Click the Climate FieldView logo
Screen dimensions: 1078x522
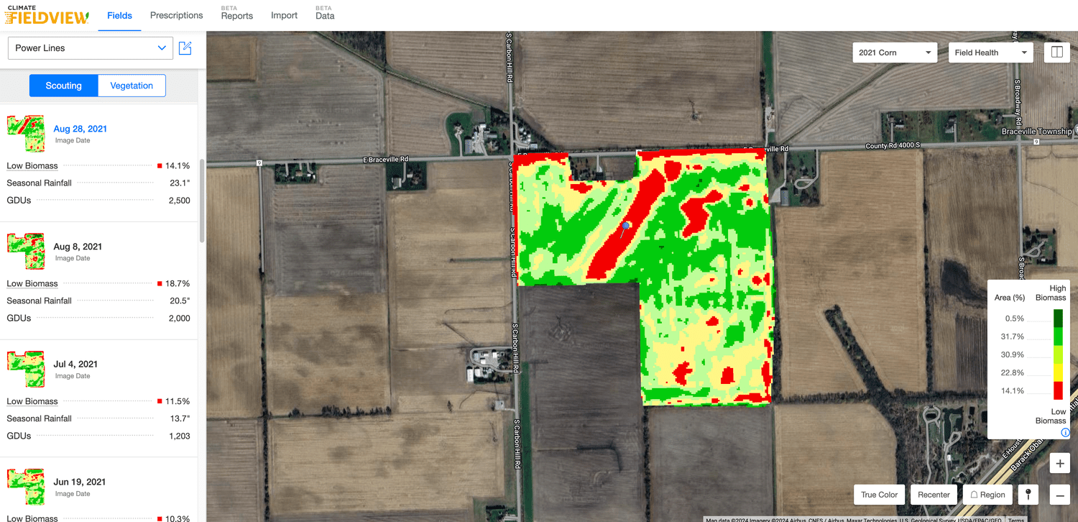click(x=47, y=15)
